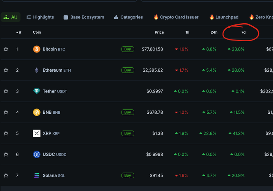Add XRP to favorites via star
Image resolution: width=273 pixels, height=191 pixels.
6,133
